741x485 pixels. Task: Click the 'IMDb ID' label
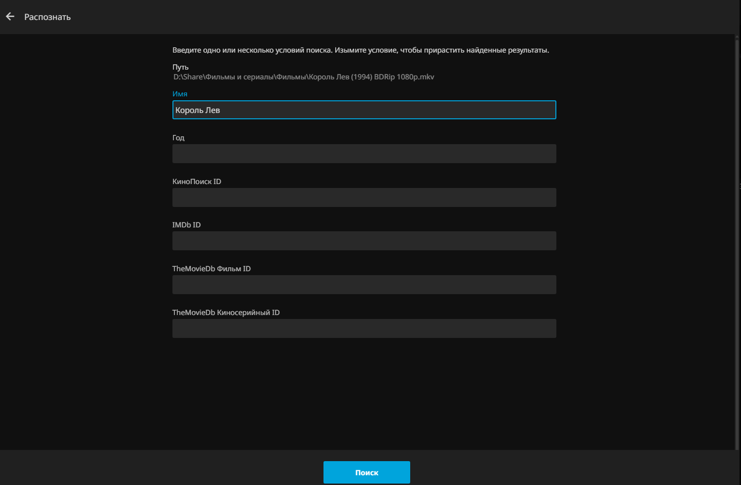click(x=186, y=225)
